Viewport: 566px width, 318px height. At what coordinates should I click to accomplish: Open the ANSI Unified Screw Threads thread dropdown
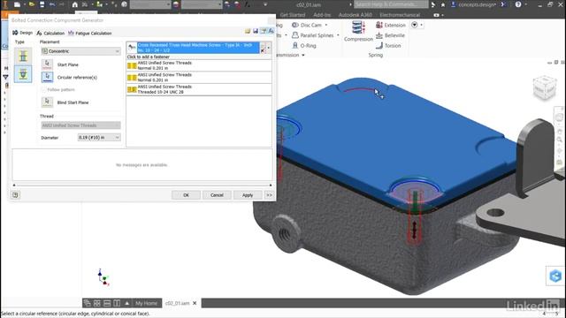(x=80, y=125)
